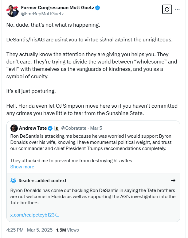Image resolution: width=188 pixels, height=238 pixels.
Task: Expand quoted post with Show more
Action: 22,167
